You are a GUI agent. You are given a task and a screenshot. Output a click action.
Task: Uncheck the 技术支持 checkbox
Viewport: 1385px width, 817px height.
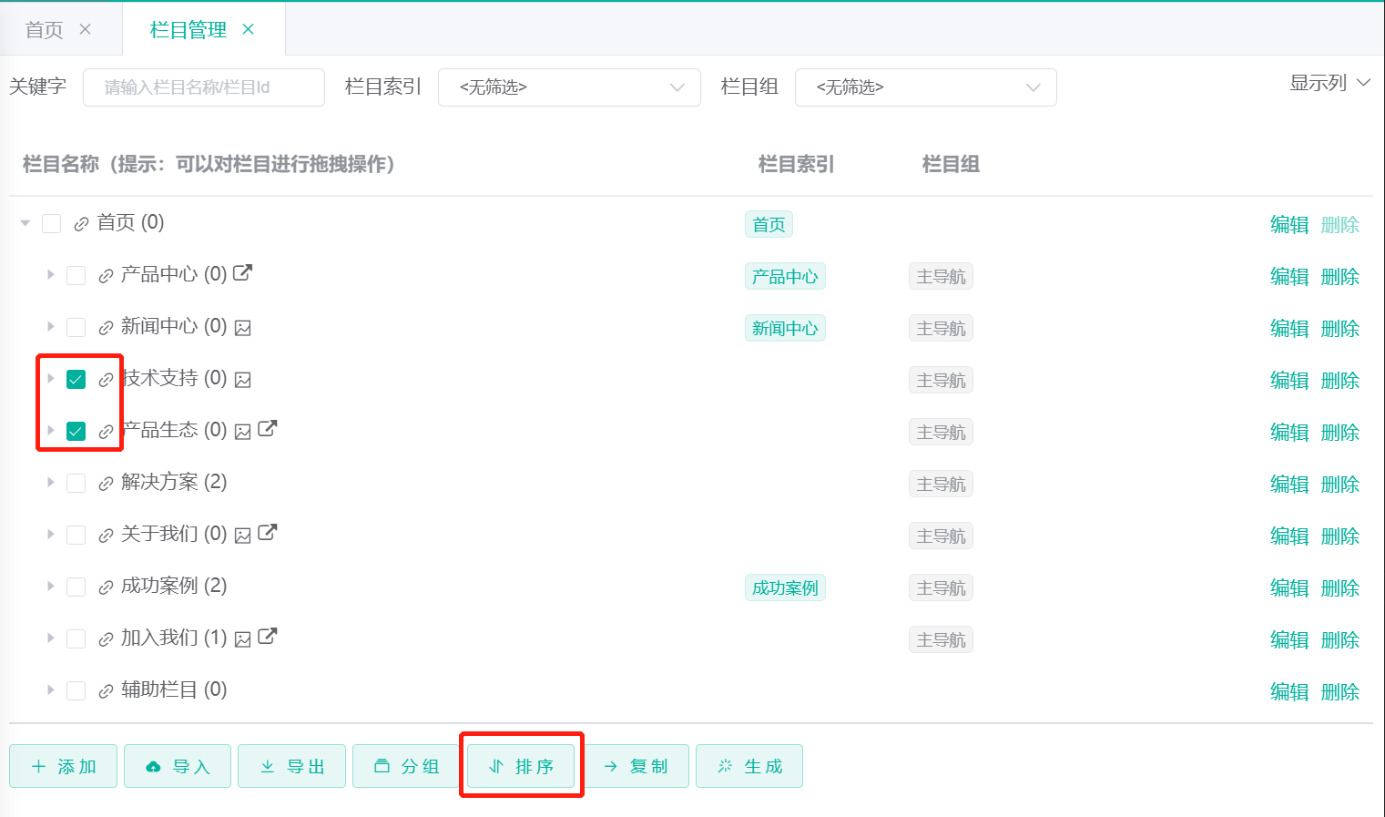(x=76, y=380)
